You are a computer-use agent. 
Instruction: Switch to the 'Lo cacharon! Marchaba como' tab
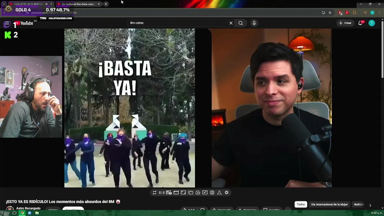(x=78, y=4)
